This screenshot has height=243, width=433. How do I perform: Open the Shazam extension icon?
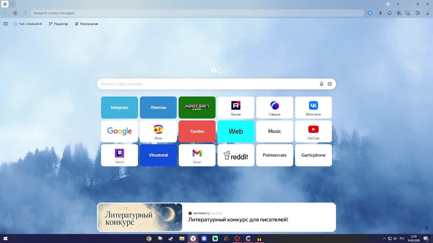[370, 13]
